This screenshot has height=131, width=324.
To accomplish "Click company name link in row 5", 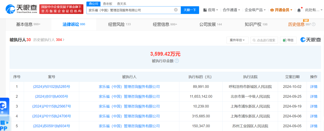I will tap(129, 126).
